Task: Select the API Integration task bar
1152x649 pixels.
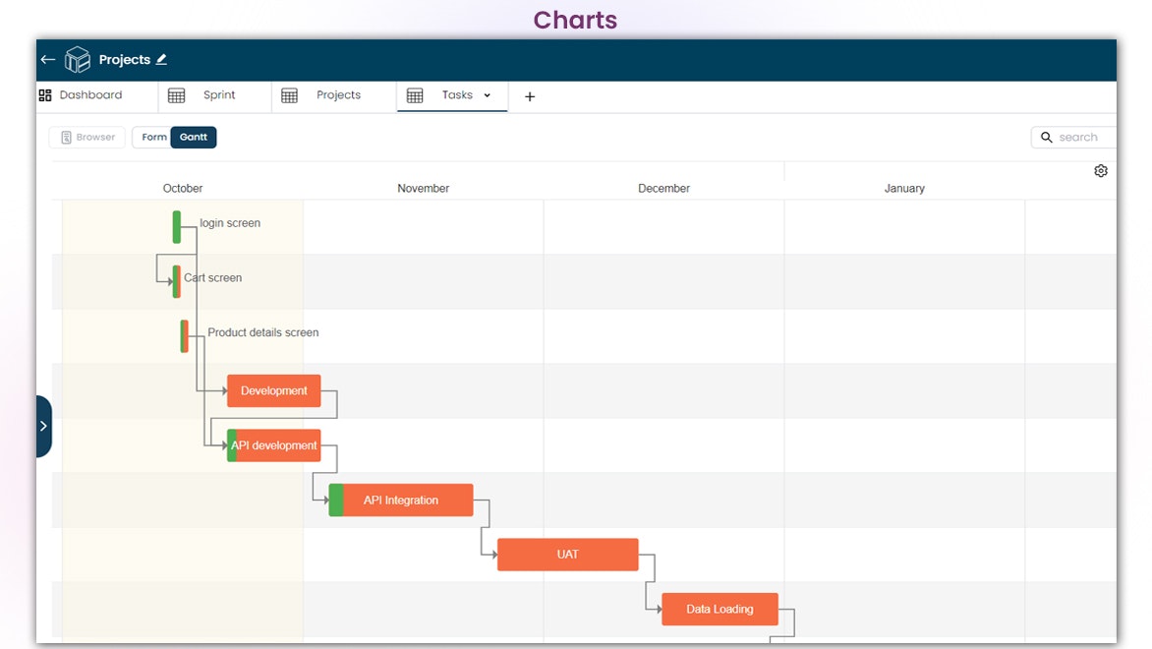Action: pos(401,500)
